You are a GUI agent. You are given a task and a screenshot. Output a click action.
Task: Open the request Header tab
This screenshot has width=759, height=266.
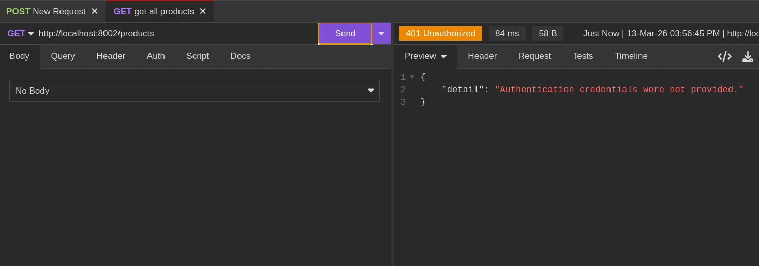coord(111,56)
